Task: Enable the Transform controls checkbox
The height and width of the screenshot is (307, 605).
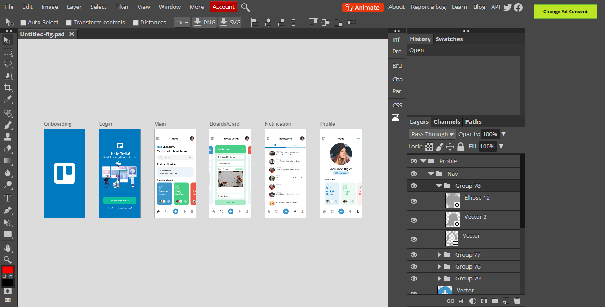Action: tap(69, 23)
